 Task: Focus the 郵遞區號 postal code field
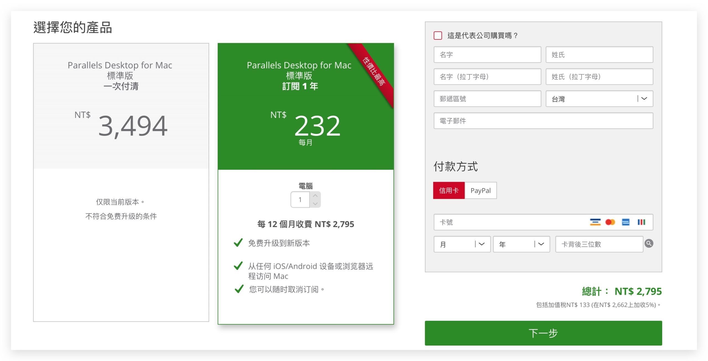487,99
